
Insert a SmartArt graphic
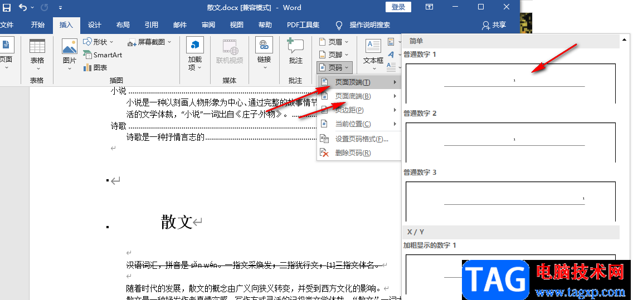(103, 55)
